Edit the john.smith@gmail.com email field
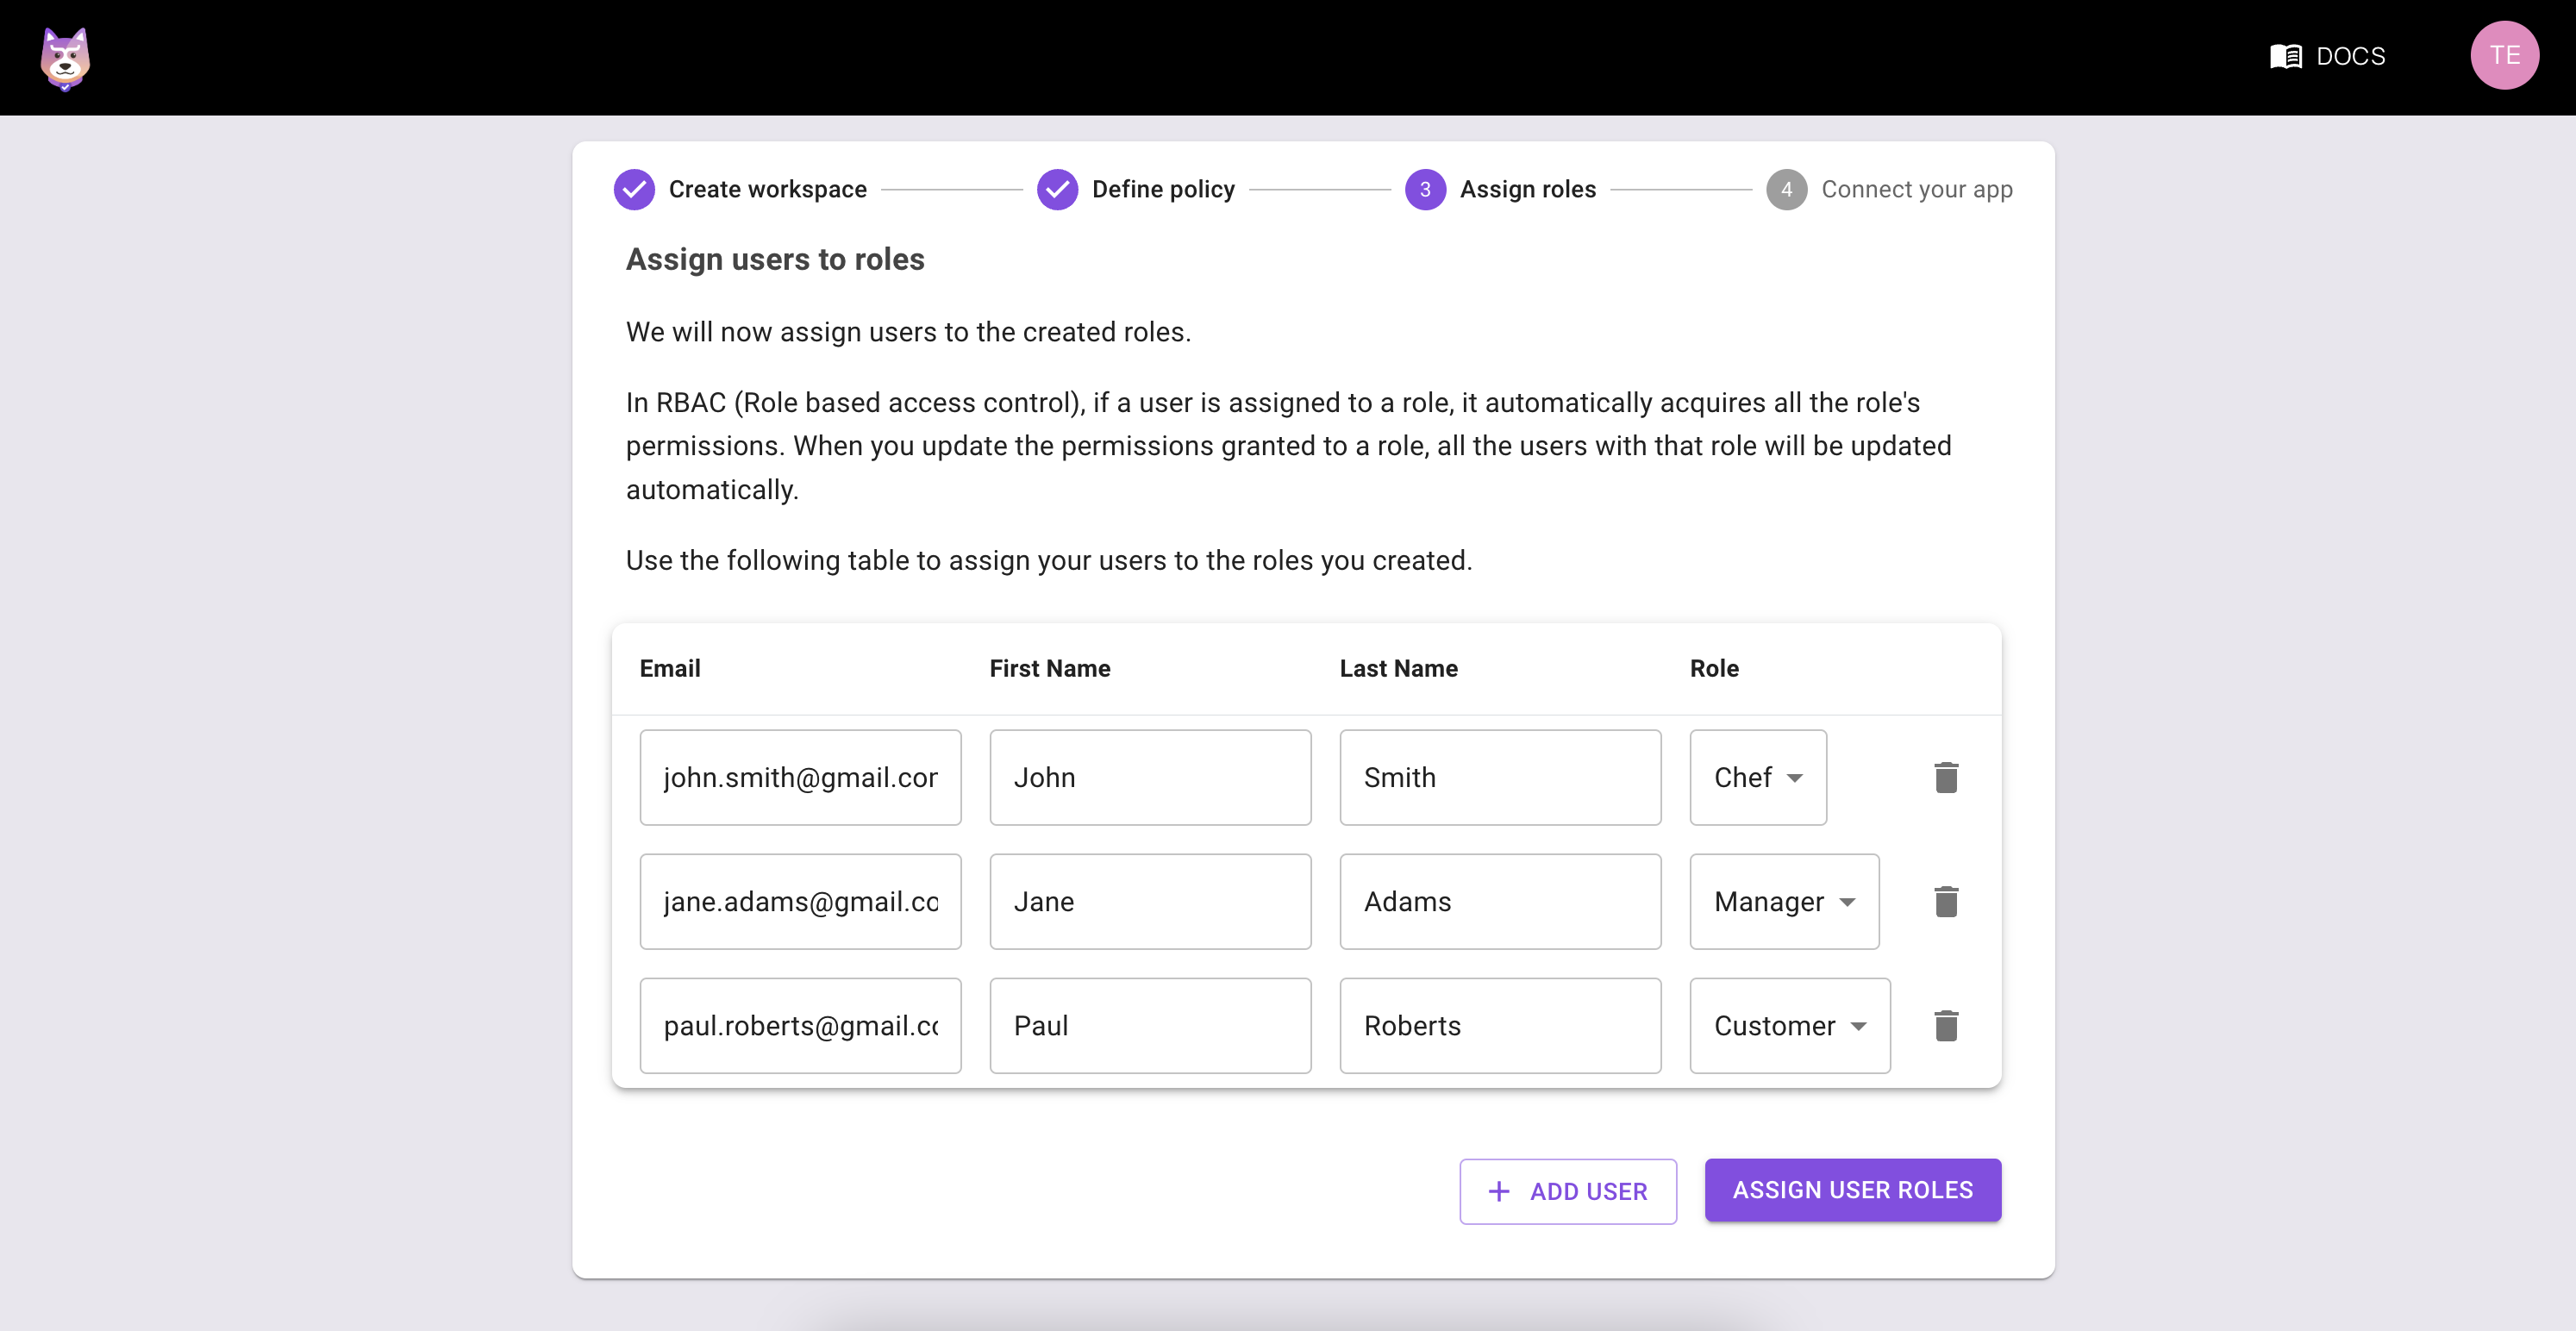Image resolution: width=2576 pixels, height=1331 pixels. tap(800, 777)
